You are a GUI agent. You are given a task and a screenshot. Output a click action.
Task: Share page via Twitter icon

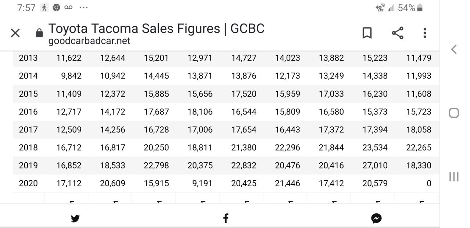[x=75, y=219]
